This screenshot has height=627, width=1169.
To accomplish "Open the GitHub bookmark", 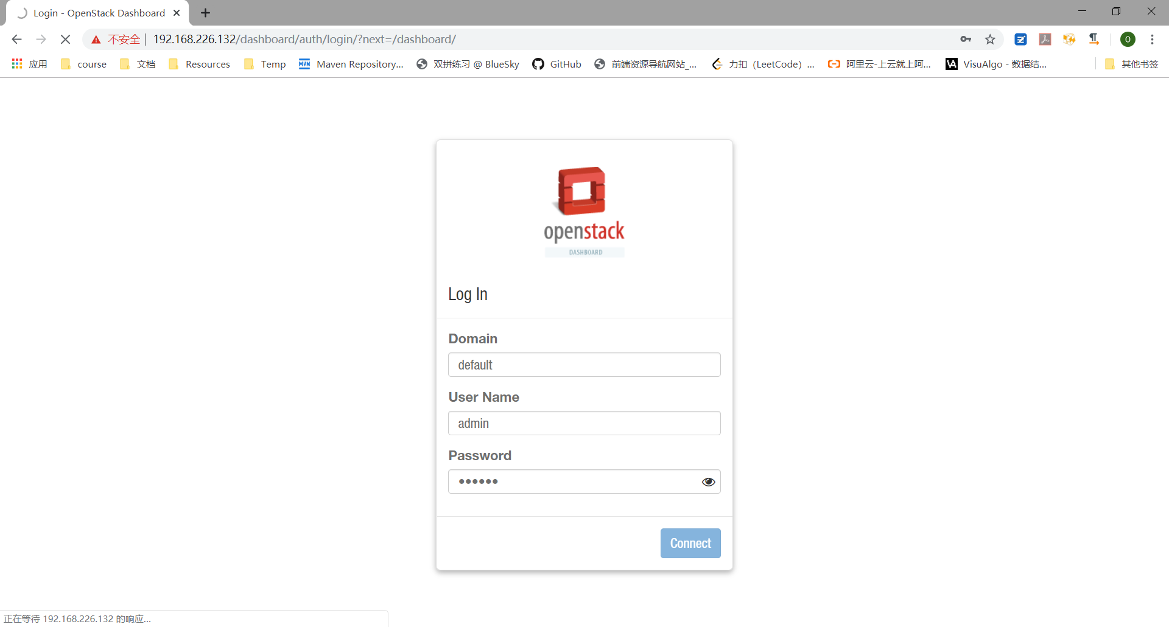I will tap(556, 64).
